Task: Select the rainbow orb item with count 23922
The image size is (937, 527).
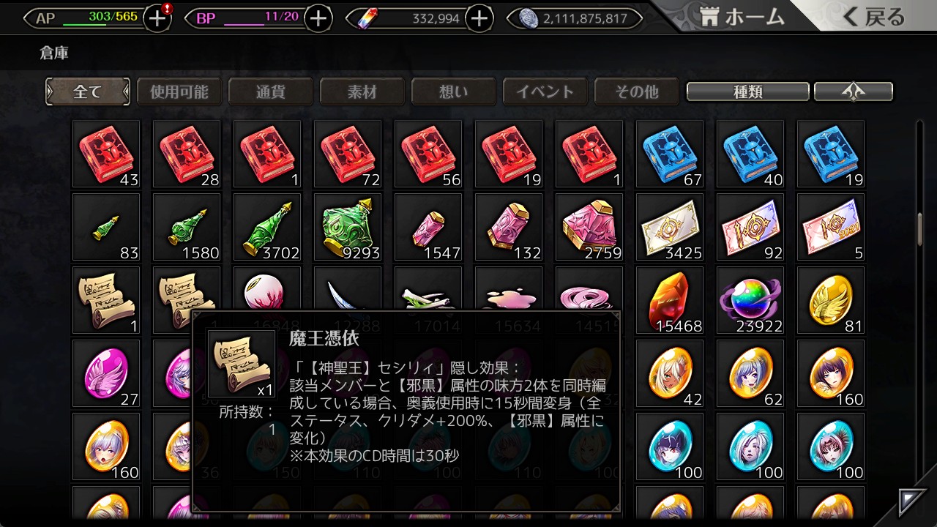Action: click(750, 300)
